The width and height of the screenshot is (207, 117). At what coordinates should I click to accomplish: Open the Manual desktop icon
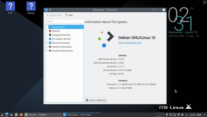(31, 8)
